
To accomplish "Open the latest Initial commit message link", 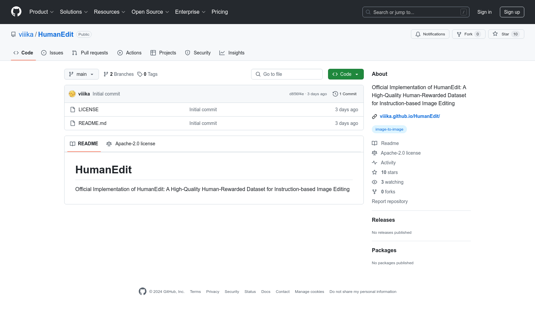I will click(x=106, y=94).
